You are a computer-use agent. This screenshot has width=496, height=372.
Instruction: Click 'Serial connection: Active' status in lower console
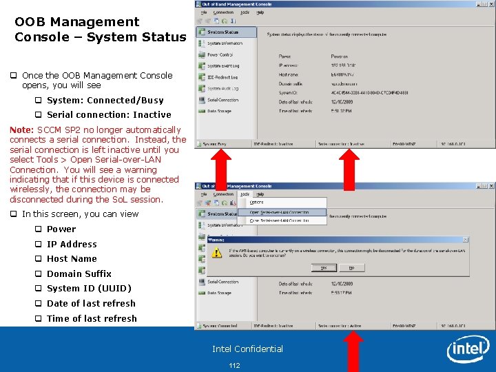[x=340, y=326]
